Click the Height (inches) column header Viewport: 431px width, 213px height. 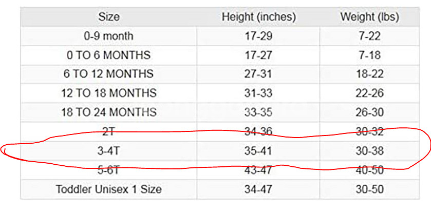[x=258, y=16]
